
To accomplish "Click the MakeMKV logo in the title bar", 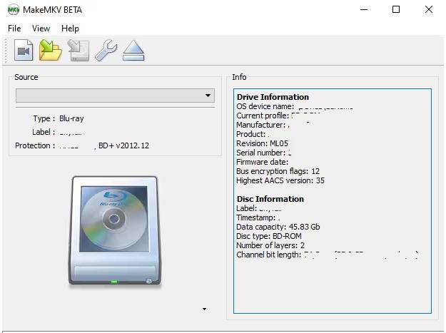I will click(13, 10).
